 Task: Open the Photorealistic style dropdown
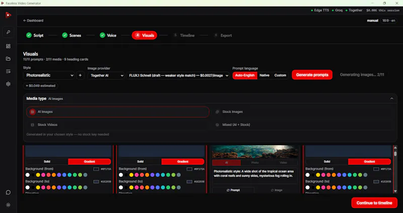[x=49, y=75]
